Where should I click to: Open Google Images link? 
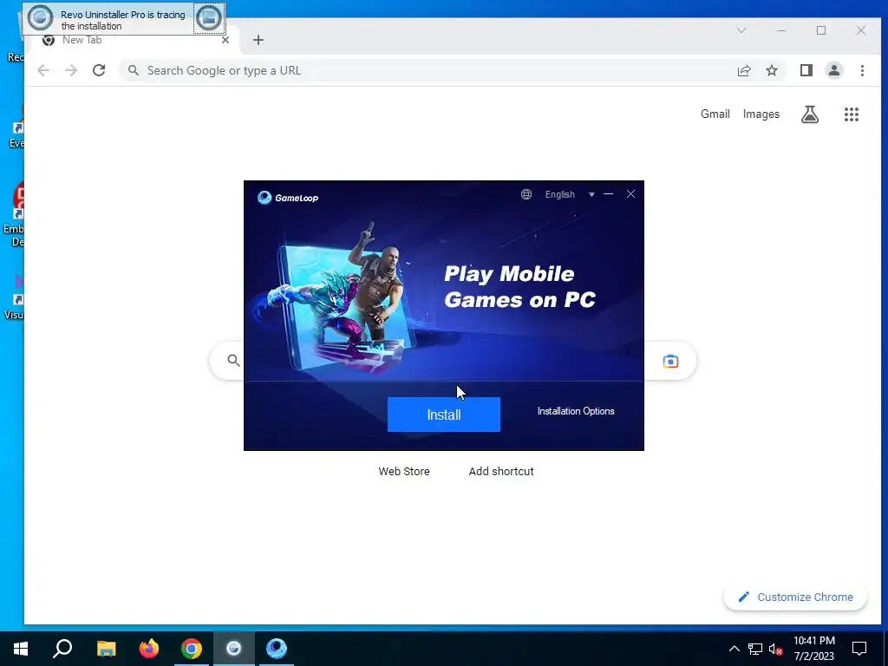tap(761, 114)
